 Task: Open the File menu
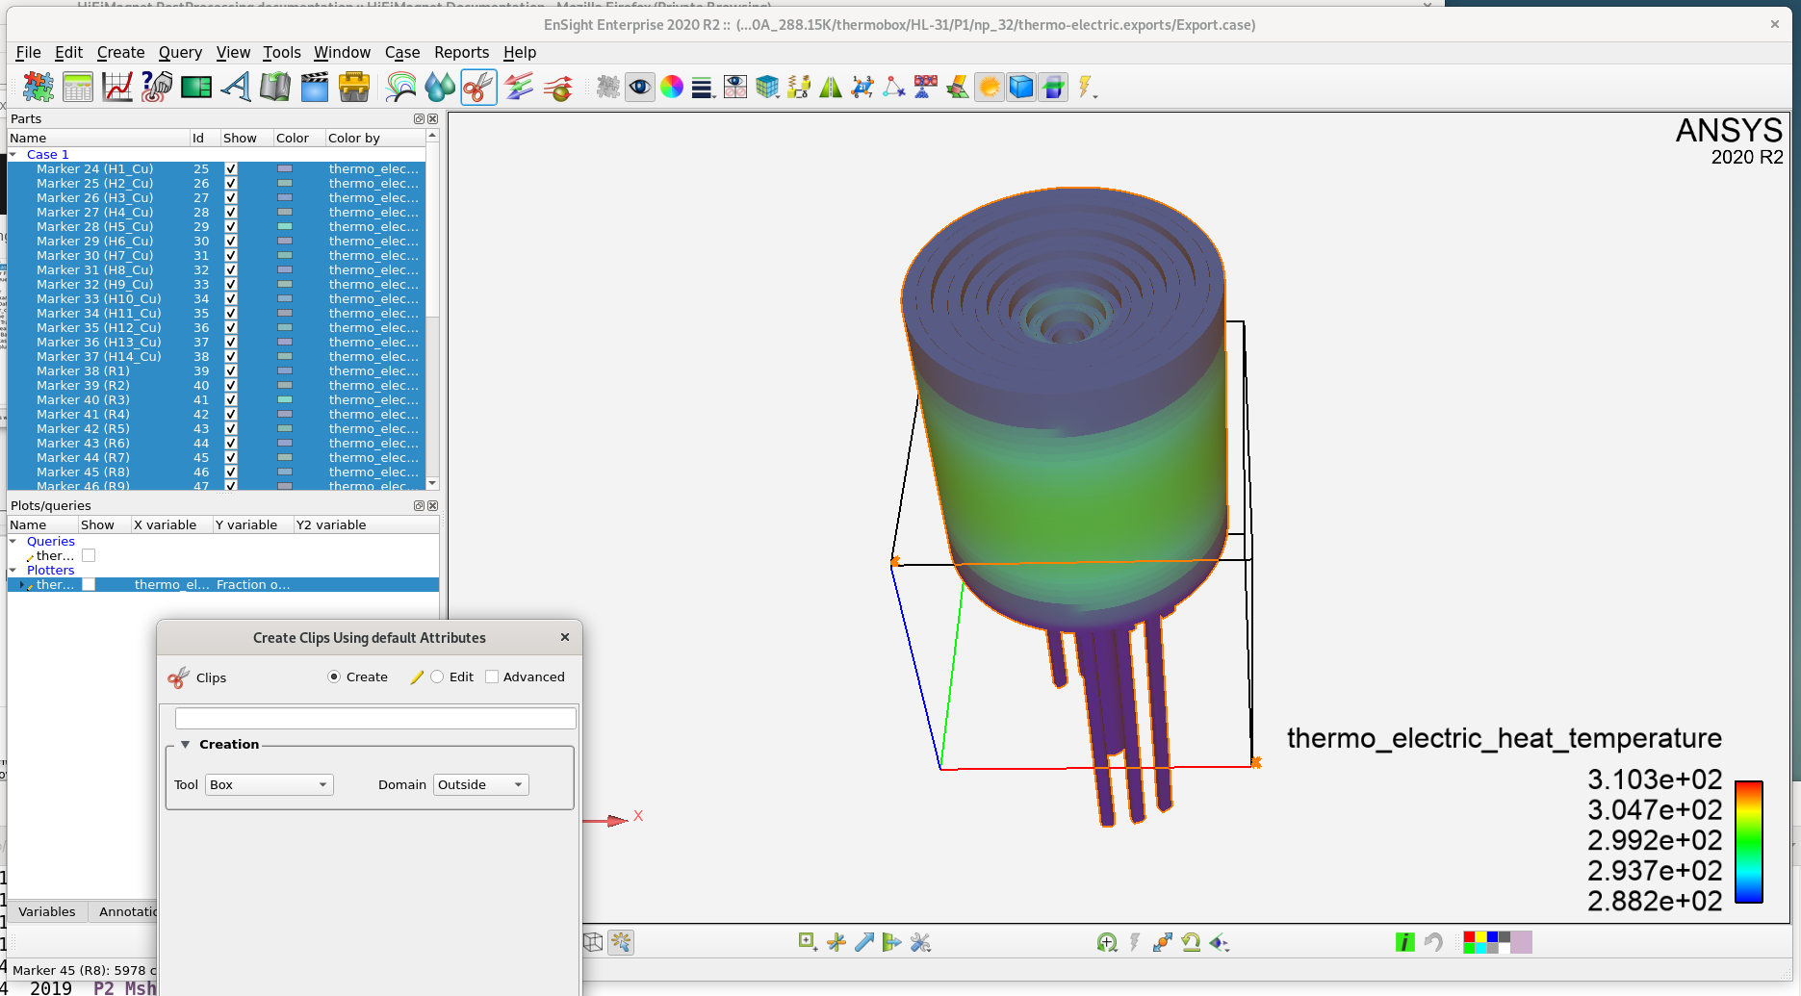tap(28, 52)
